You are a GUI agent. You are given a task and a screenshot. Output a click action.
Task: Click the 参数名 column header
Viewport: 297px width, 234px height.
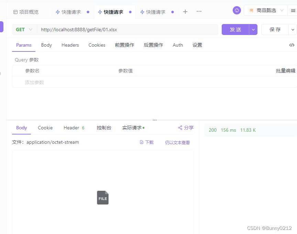[32, 71]
